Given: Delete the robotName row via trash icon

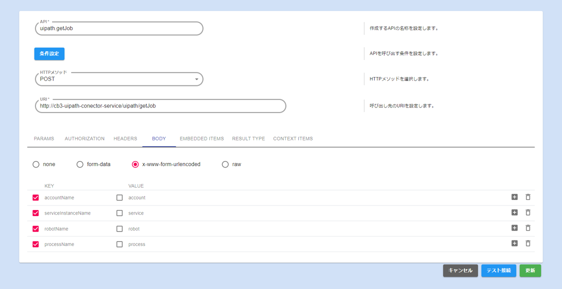Looking at the screenshot, I should pyautogui.click(x=528, y=228).
